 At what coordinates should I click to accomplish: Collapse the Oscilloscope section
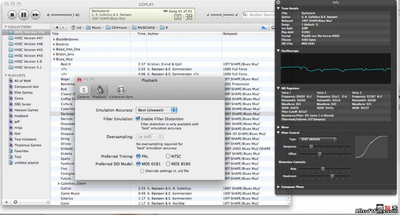[278, 51]
